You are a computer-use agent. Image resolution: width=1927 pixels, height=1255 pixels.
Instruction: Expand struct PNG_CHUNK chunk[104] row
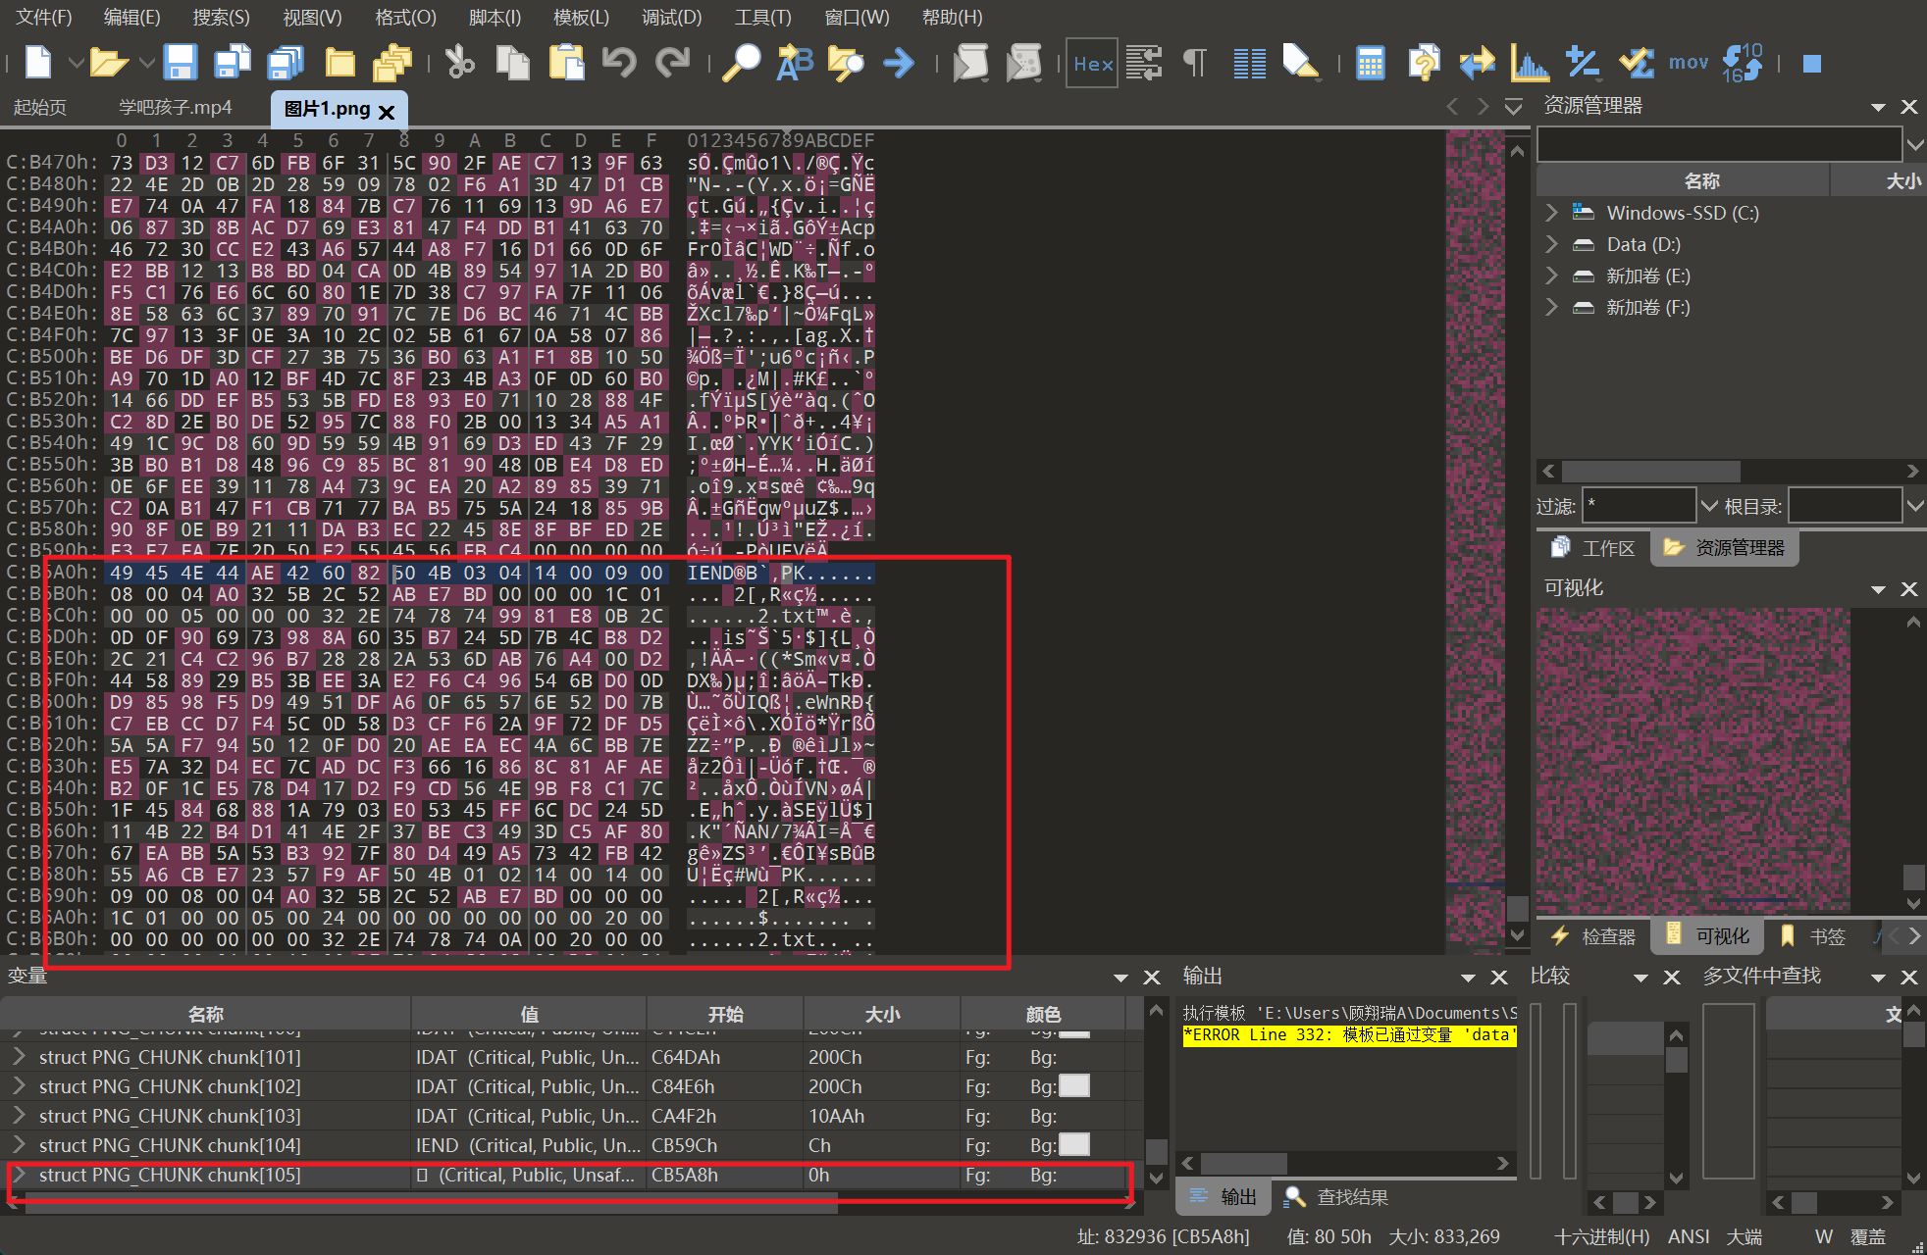point(19,1145)
